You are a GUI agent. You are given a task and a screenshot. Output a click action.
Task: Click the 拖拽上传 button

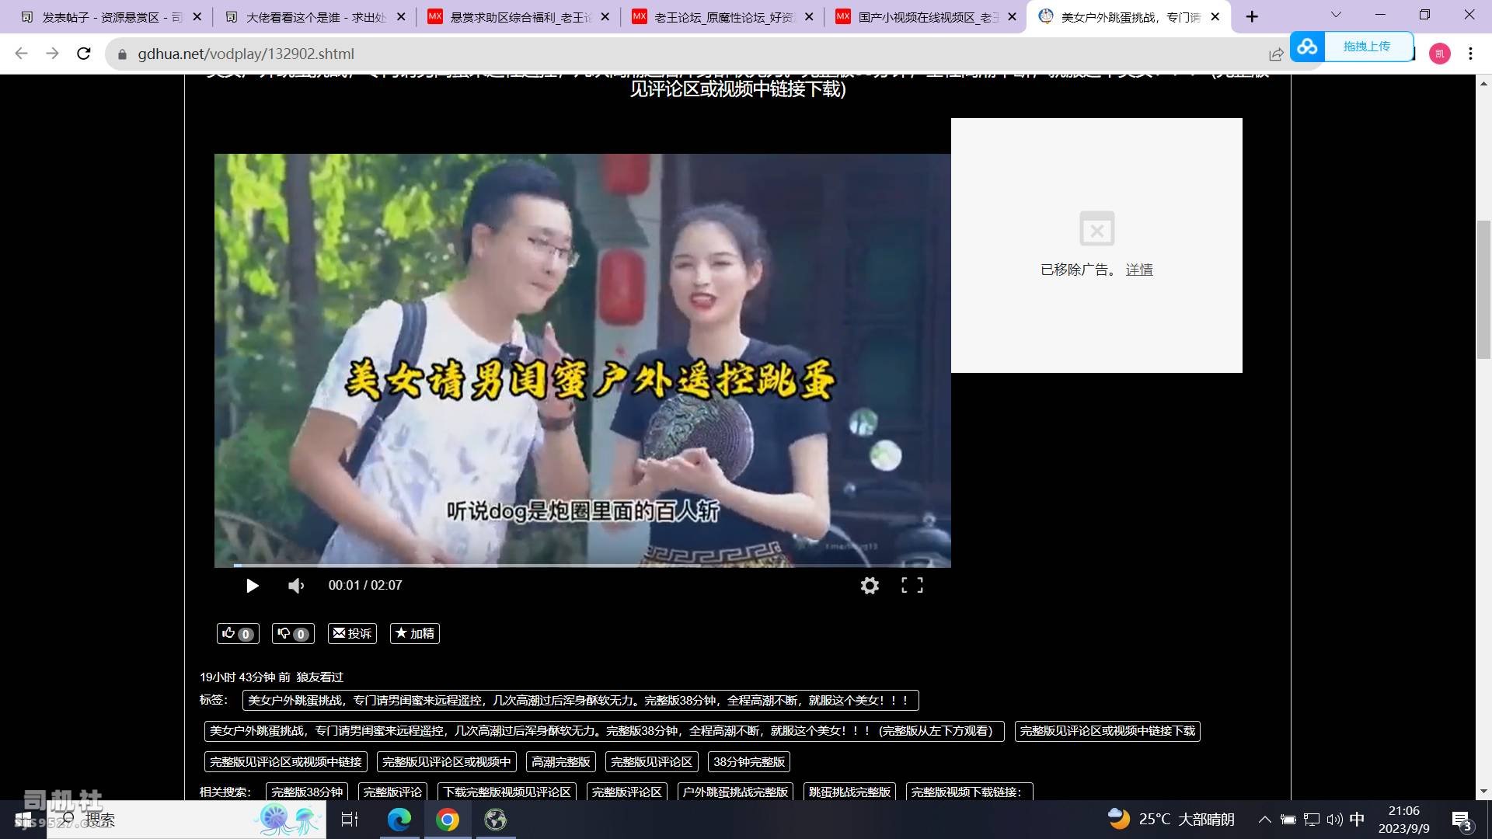[1367, 47]
